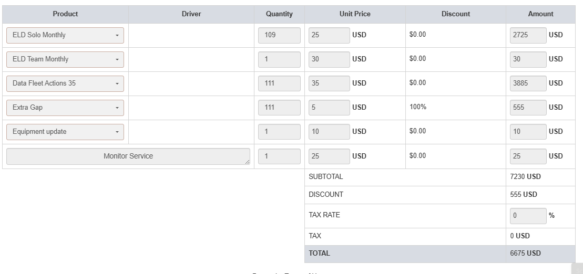Select the ELD Team Monthly unit price field

point(329,59)
